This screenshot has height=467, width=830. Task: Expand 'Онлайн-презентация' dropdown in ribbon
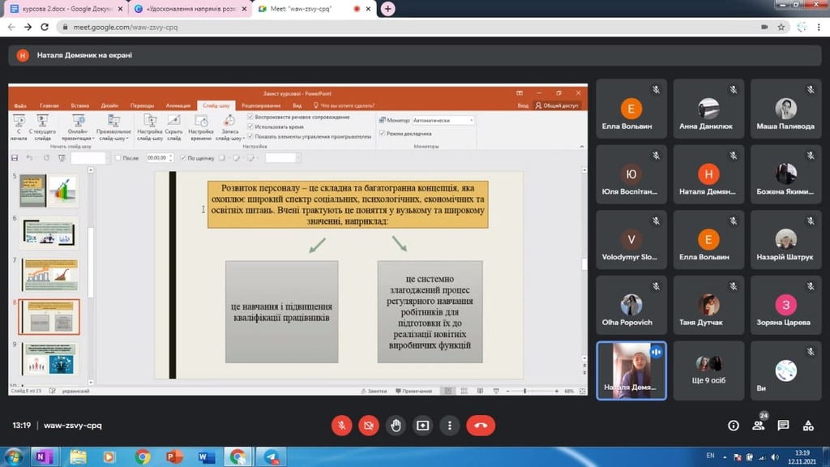78,139
